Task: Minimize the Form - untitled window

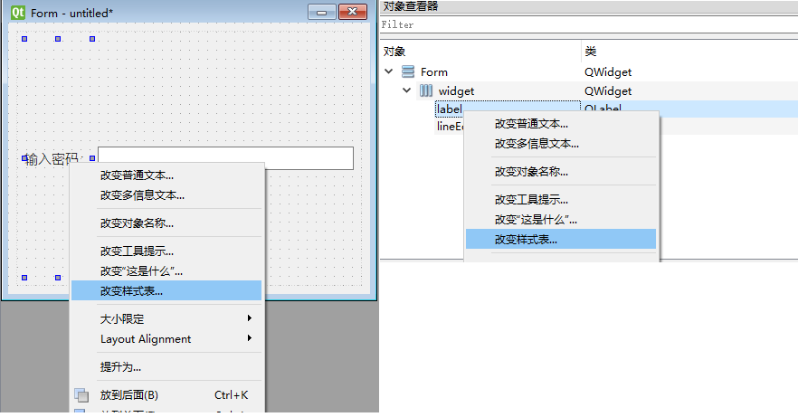Action: click(x=322, y=12)
